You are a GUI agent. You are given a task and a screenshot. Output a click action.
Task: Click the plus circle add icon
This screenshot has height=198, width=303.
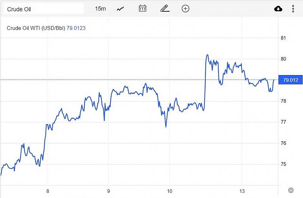coord(185,9)
